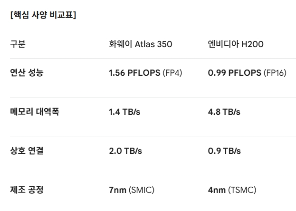Select the '구분' column header
Image resolution: width=296 pixels, height=211 pixels.
pyautogui.click(x=18, y=44)
